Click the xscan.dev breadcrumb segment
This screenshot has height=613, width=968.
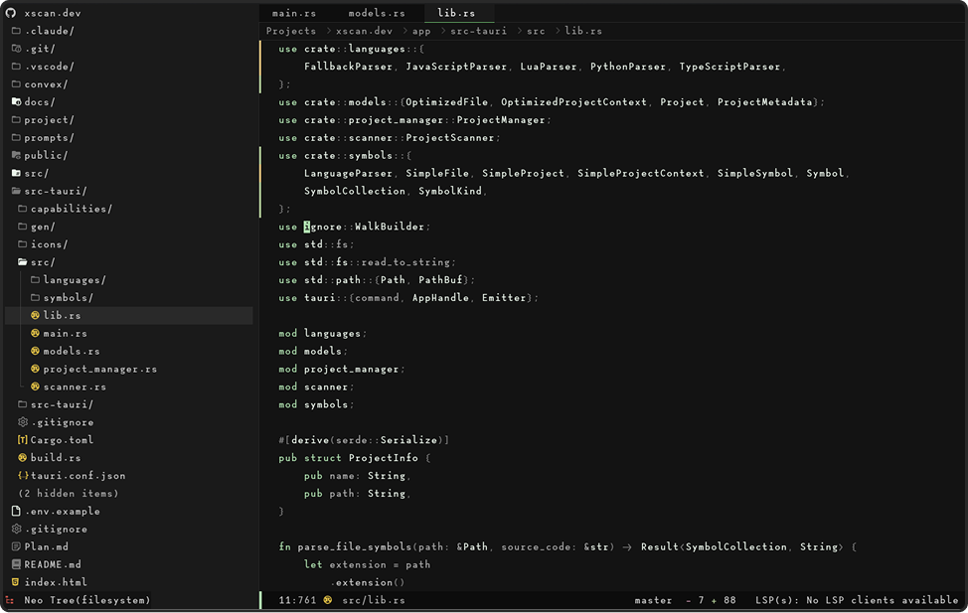(364, 31)
